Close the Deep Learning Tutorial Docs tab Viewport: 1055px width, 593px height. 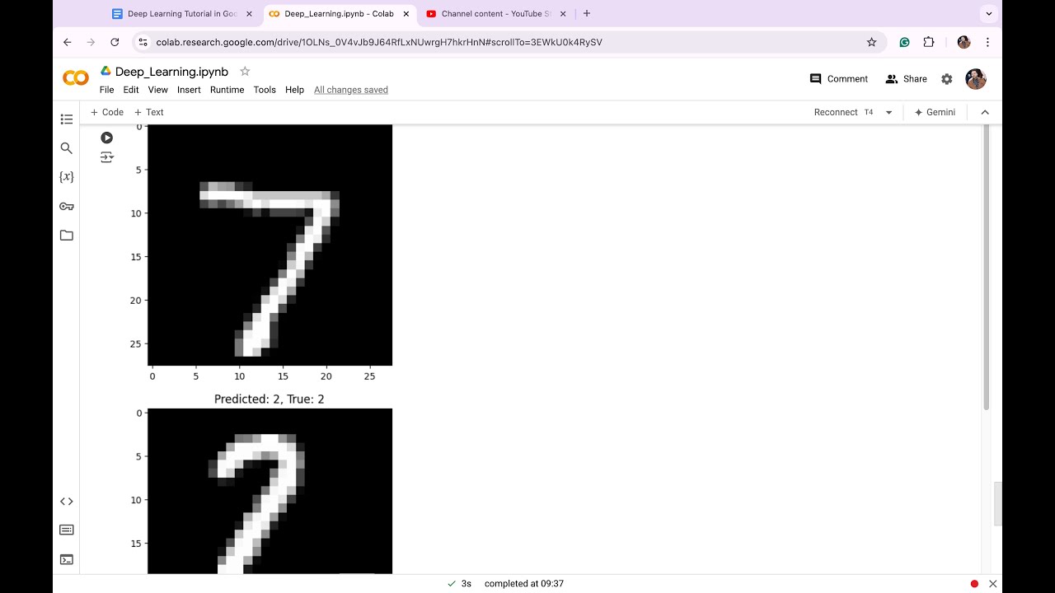[x=249, y=14]
